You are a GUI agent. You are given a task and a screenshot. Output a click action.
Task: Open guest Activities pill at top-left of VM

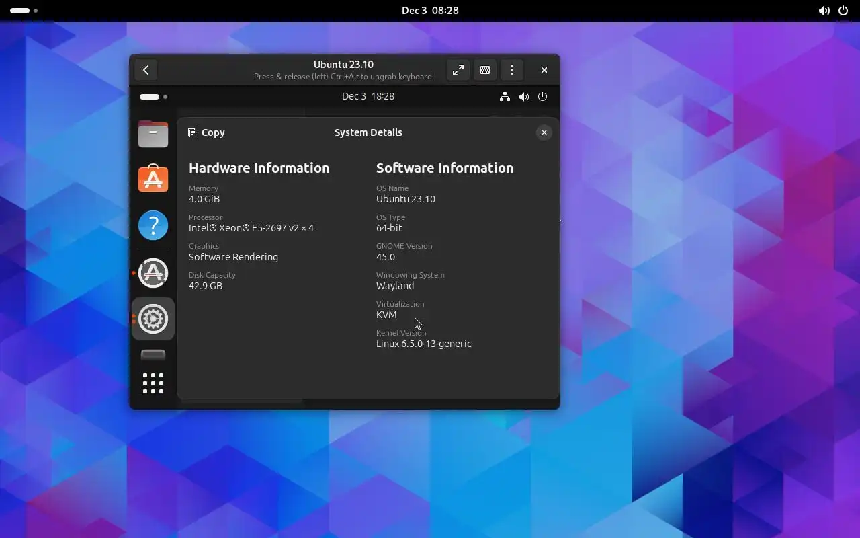pyautogui.click(x=153, y=97)
